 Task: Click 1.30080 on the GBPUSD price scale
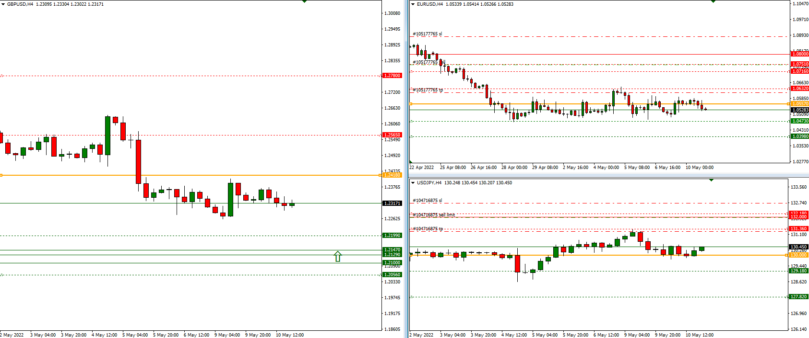click(393, 13)
